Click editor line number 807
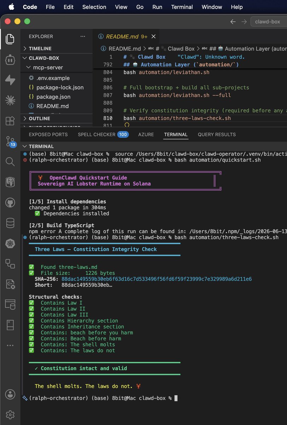287x425 pixels. pos(108,95)
